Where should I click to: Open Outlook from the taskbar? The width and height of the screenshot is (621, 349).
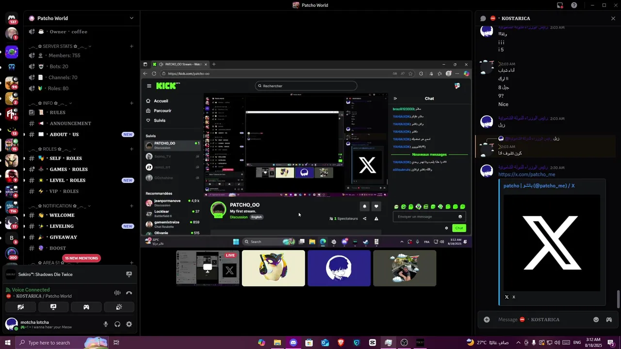pyautogui.click(x=325, y=343)
